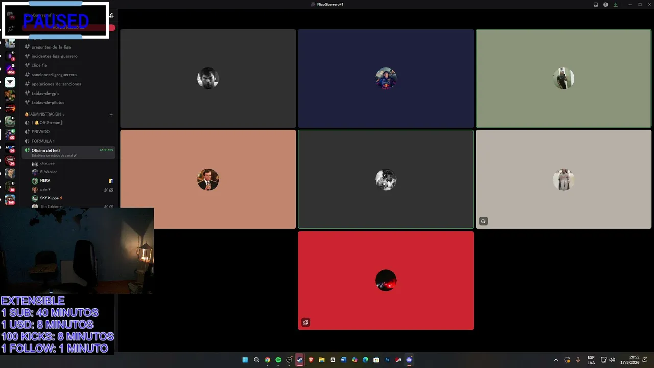Viewport: 654px width, 368px height.
Task: Open the clock and date panel
Action: pos(629,360)
